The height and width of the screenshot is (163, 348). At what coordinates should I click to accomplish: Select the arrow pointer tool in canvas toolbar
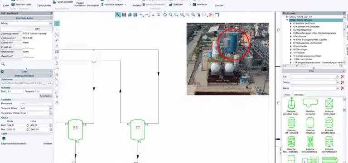click(118, 15)
